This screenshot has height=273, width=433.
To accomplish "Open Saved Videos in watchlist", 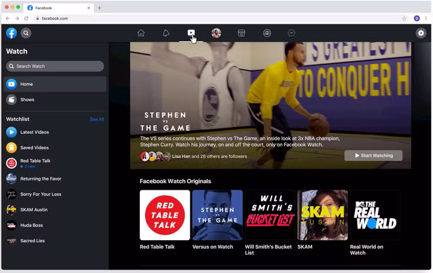I will coord(34,148).
